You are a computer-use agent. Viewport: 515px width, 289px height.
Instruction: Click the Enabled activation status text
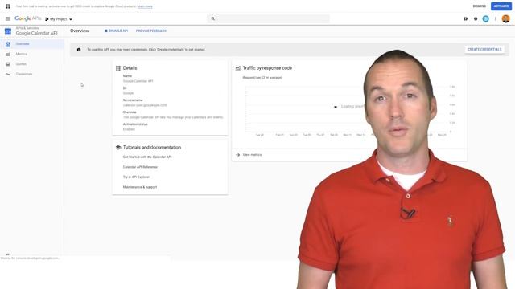[x=129, y=129]
